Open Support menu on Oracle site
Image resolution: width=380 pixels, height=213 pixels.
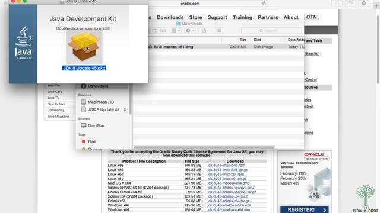[217, 17]
